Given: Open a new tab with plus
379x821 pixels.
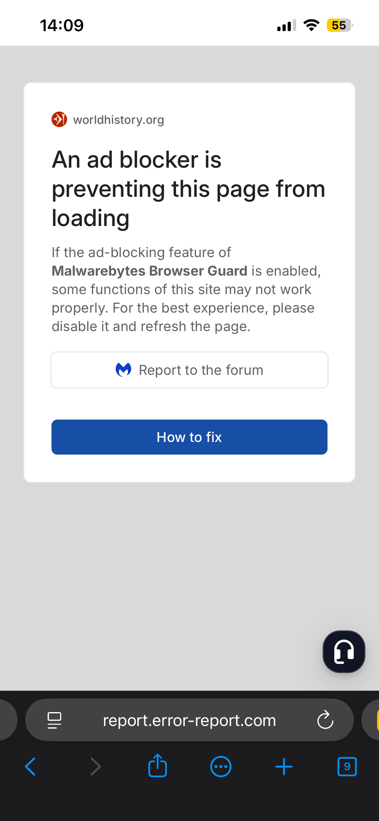Looking at the screenshot, I should tap(284, 767).
